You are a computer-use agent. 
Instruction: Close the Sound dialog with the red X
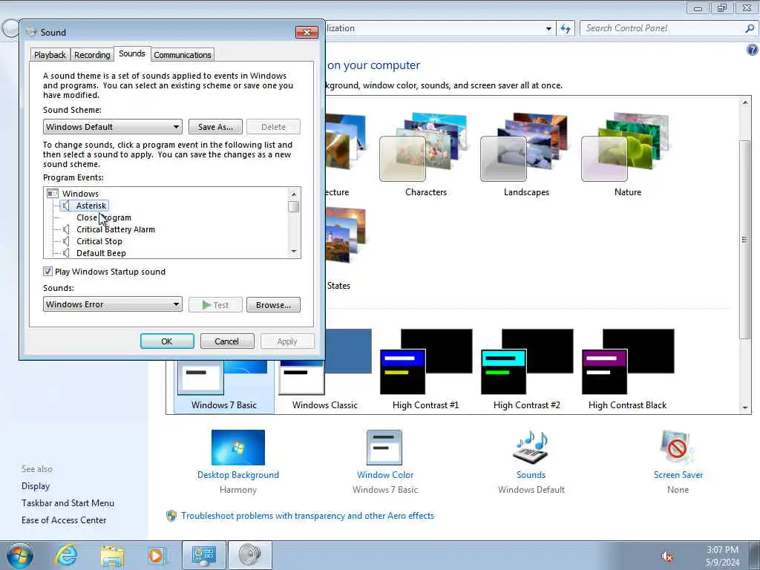pos(307,32)
